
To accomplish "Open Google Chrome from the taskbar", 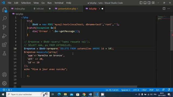I will (84, 94).
